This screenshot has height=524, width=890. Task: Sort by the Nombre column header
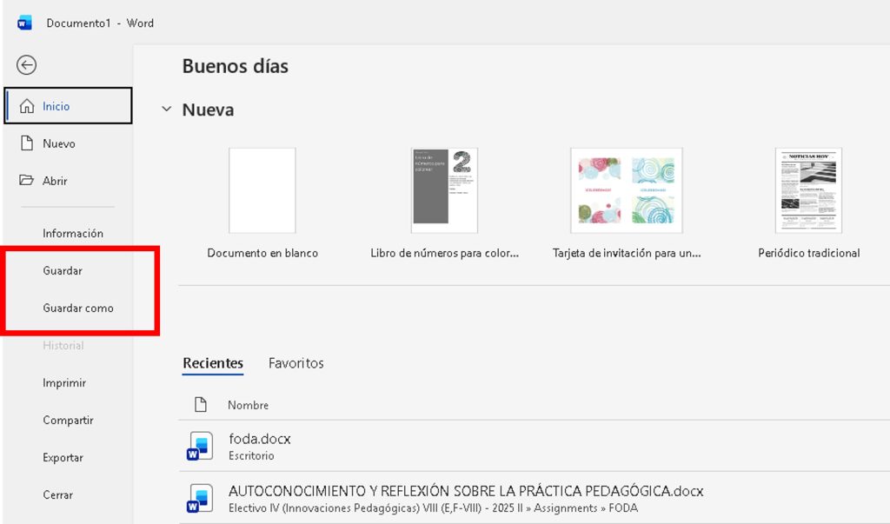[x=248, y=405]
